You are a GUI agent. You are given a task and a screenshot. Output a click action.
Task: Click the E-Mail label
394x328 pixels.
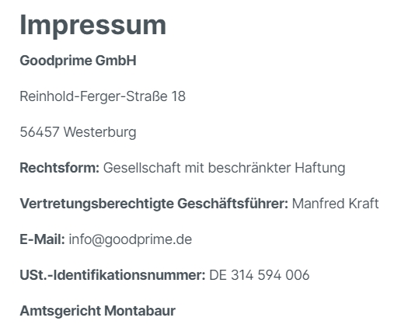coord(42,239)
